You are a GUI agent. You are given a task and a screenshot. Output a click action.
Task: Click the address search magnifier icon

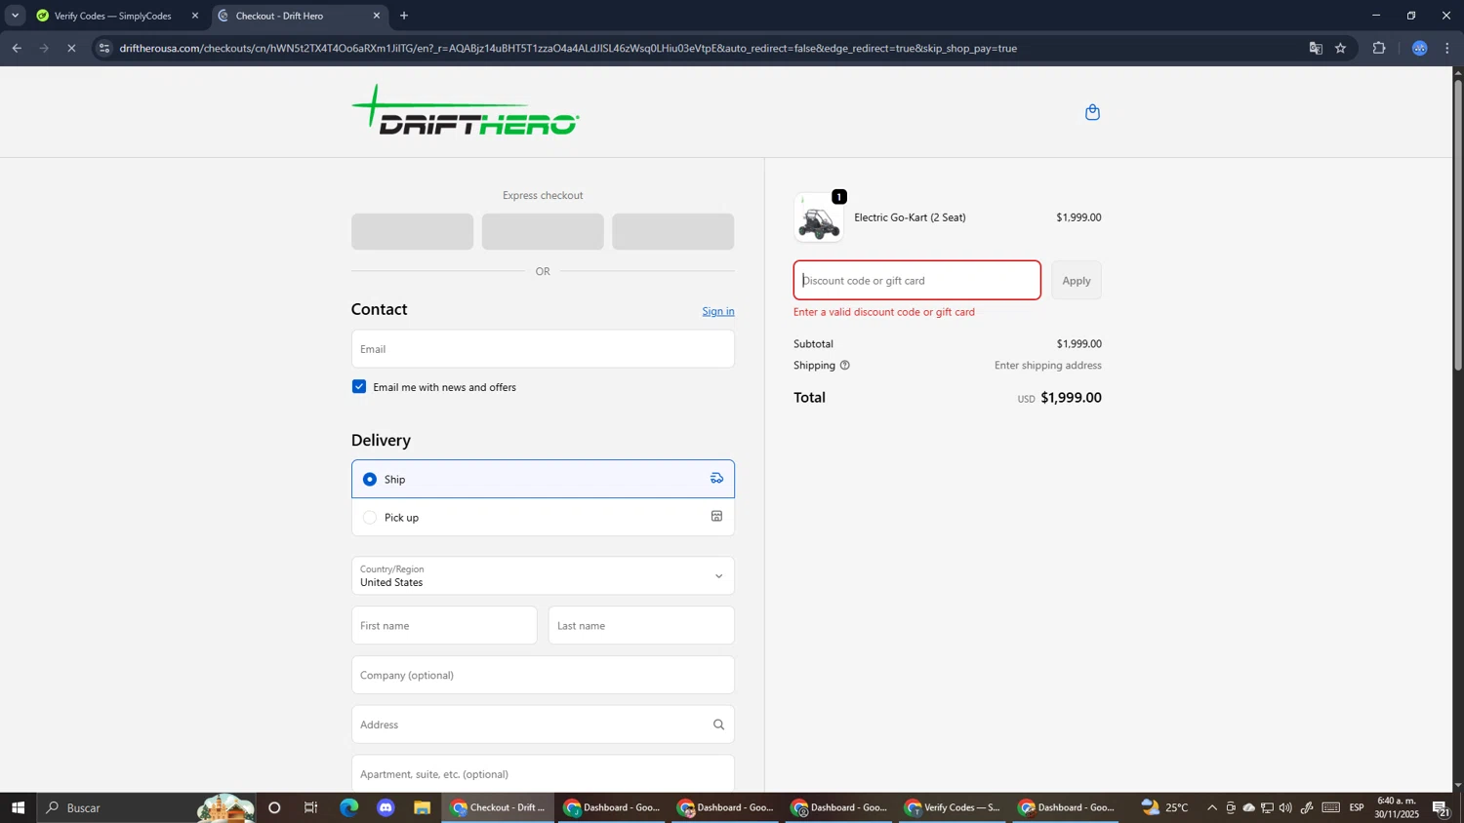tap(718, 725)
